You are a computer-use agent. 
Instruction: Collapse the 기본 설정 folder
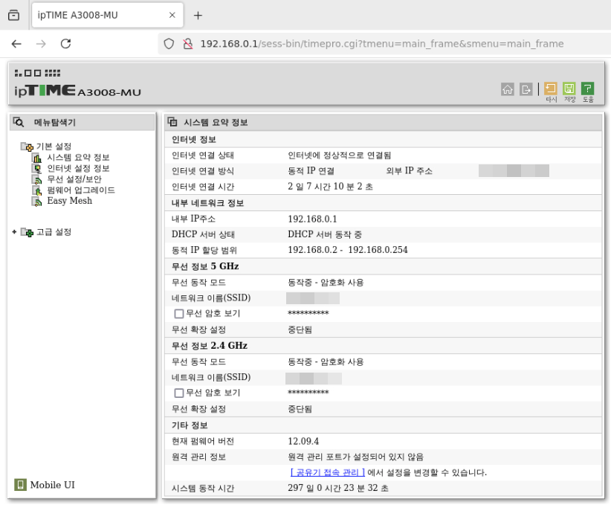(26, 147)
